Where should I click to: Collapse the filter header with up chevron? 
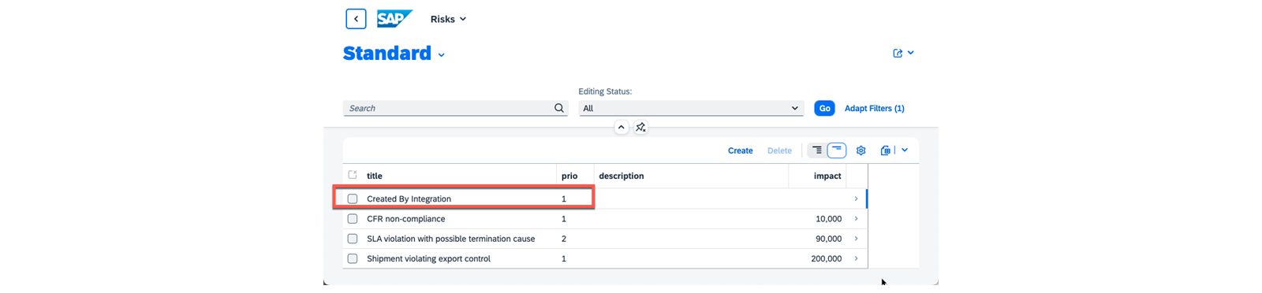coord(621,127)
